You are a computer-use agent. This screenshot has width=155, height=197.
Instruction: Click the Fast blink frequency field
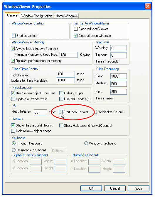click(119, 92)
